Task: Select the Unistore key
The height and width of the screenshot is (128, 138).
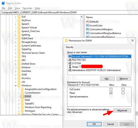Action: coord(26,67)
